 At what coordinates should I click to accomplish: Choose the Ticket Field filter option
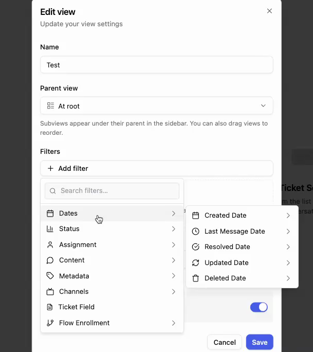click(76, 307)
